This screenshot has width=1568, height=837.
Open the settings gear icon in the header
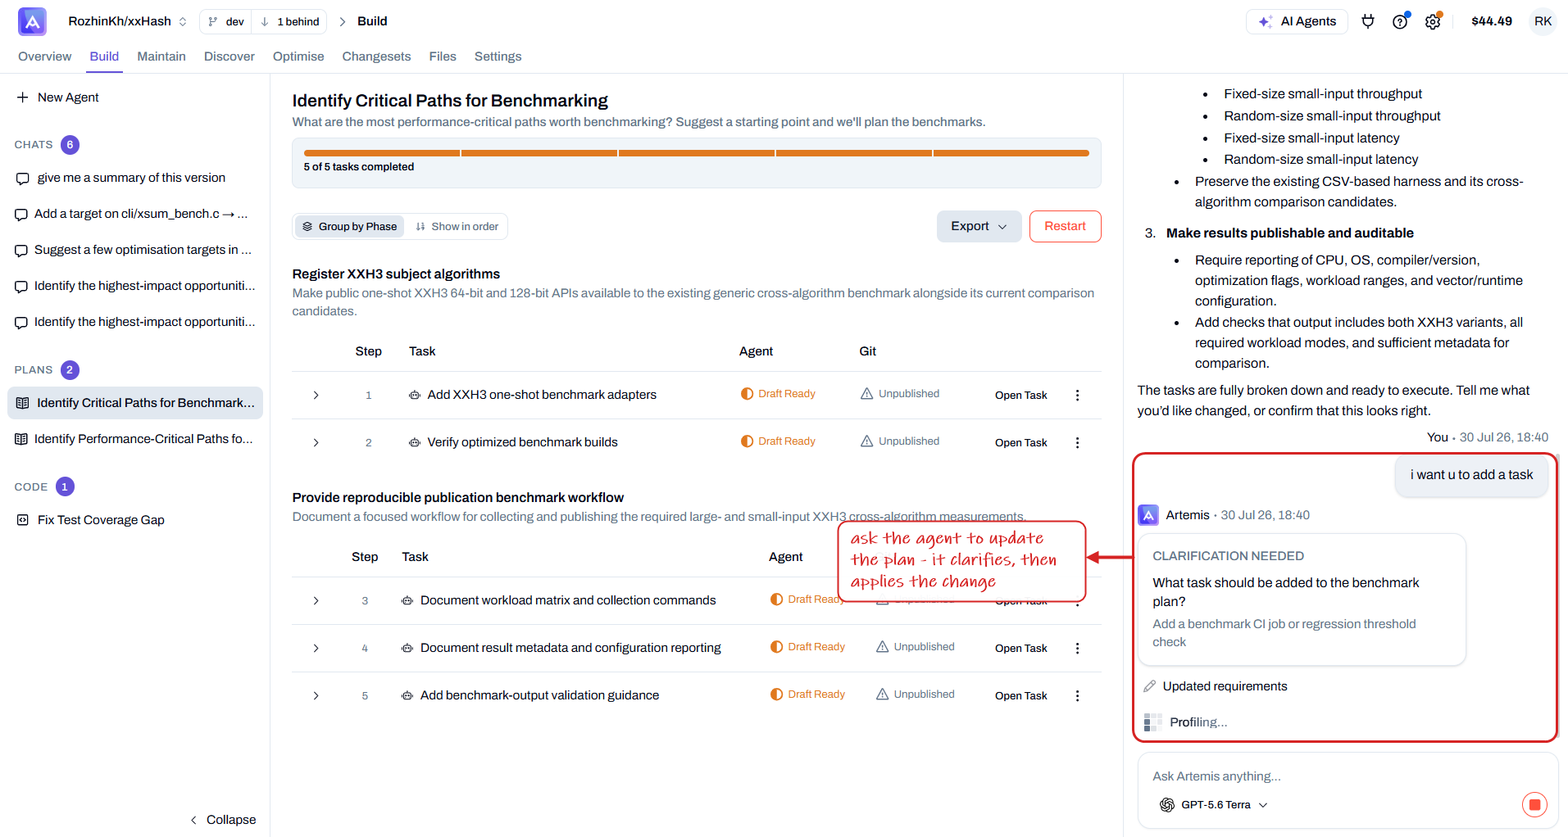pyautogui.click(x=1433, y=21)
